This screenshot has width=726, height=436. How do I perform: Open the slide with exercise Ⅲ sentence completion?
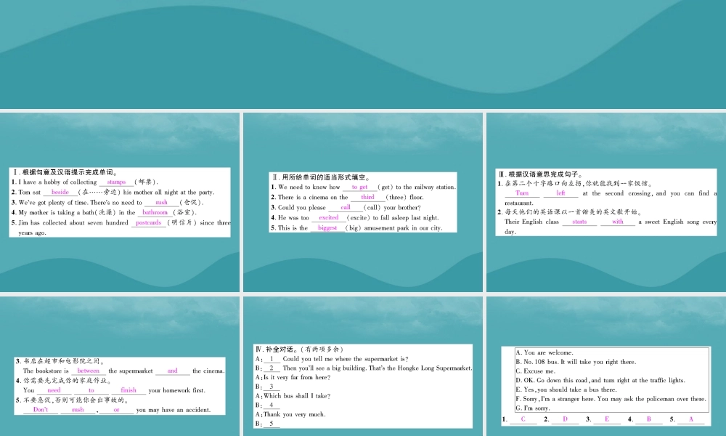[x=606, y=202]
